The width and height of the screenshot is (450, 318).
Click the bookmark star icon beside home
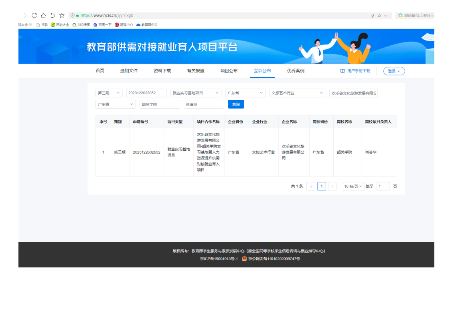coord(62,16)
